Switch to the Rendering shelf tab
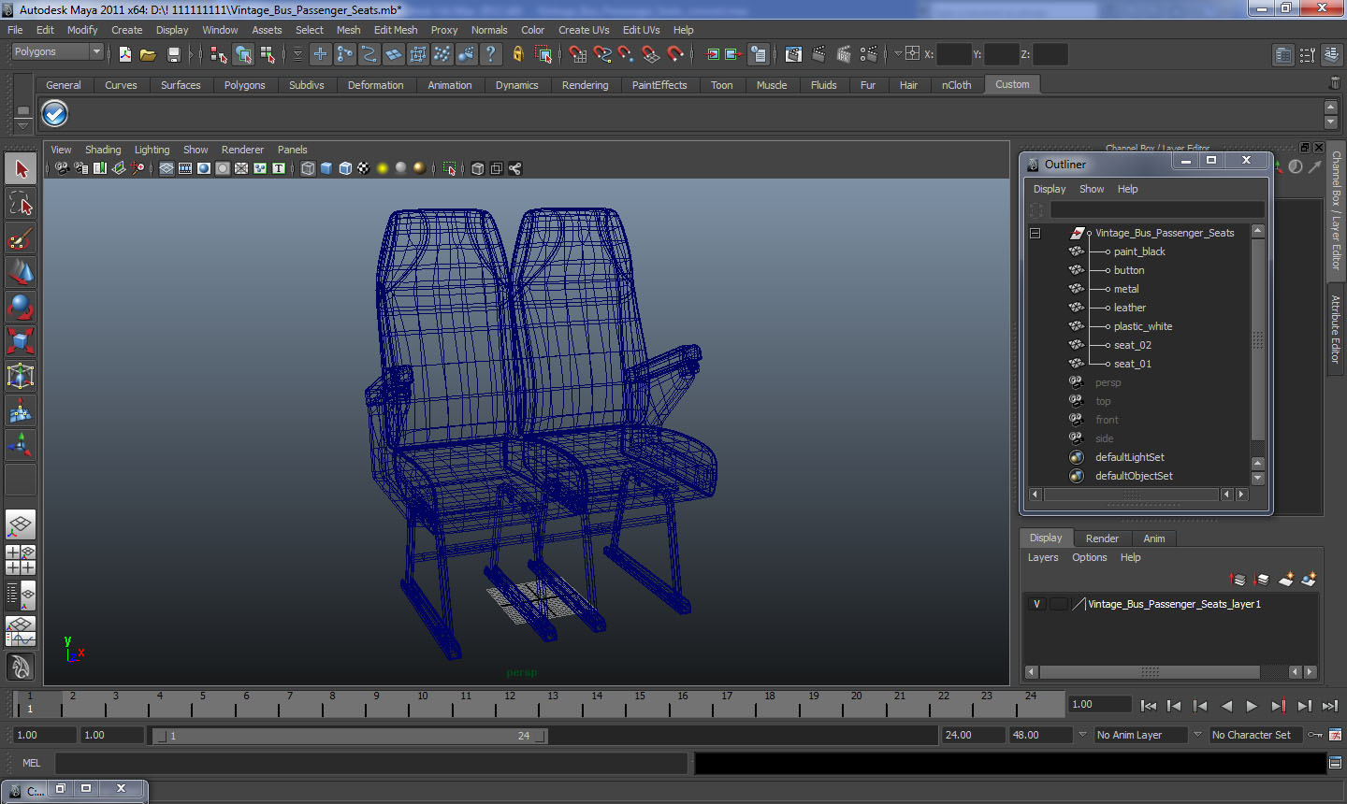Viewport: 1347px width, 804px height. 586,85
